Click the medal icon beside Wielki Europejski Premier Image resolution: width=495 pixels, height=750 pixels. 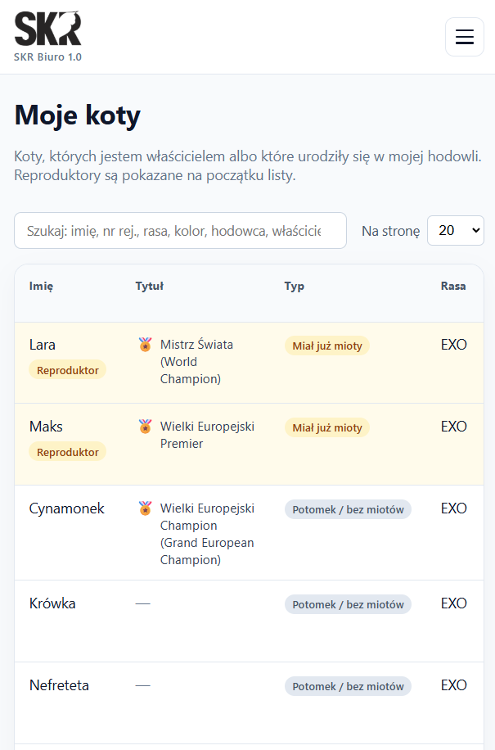coord(145,427)
